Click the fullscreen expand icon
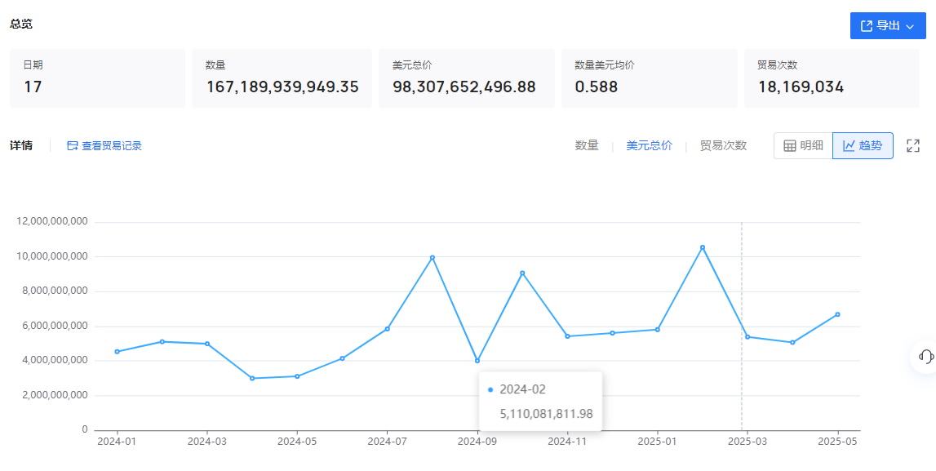The height and width of the screenshot is (471, 936). tap(913, 145)
